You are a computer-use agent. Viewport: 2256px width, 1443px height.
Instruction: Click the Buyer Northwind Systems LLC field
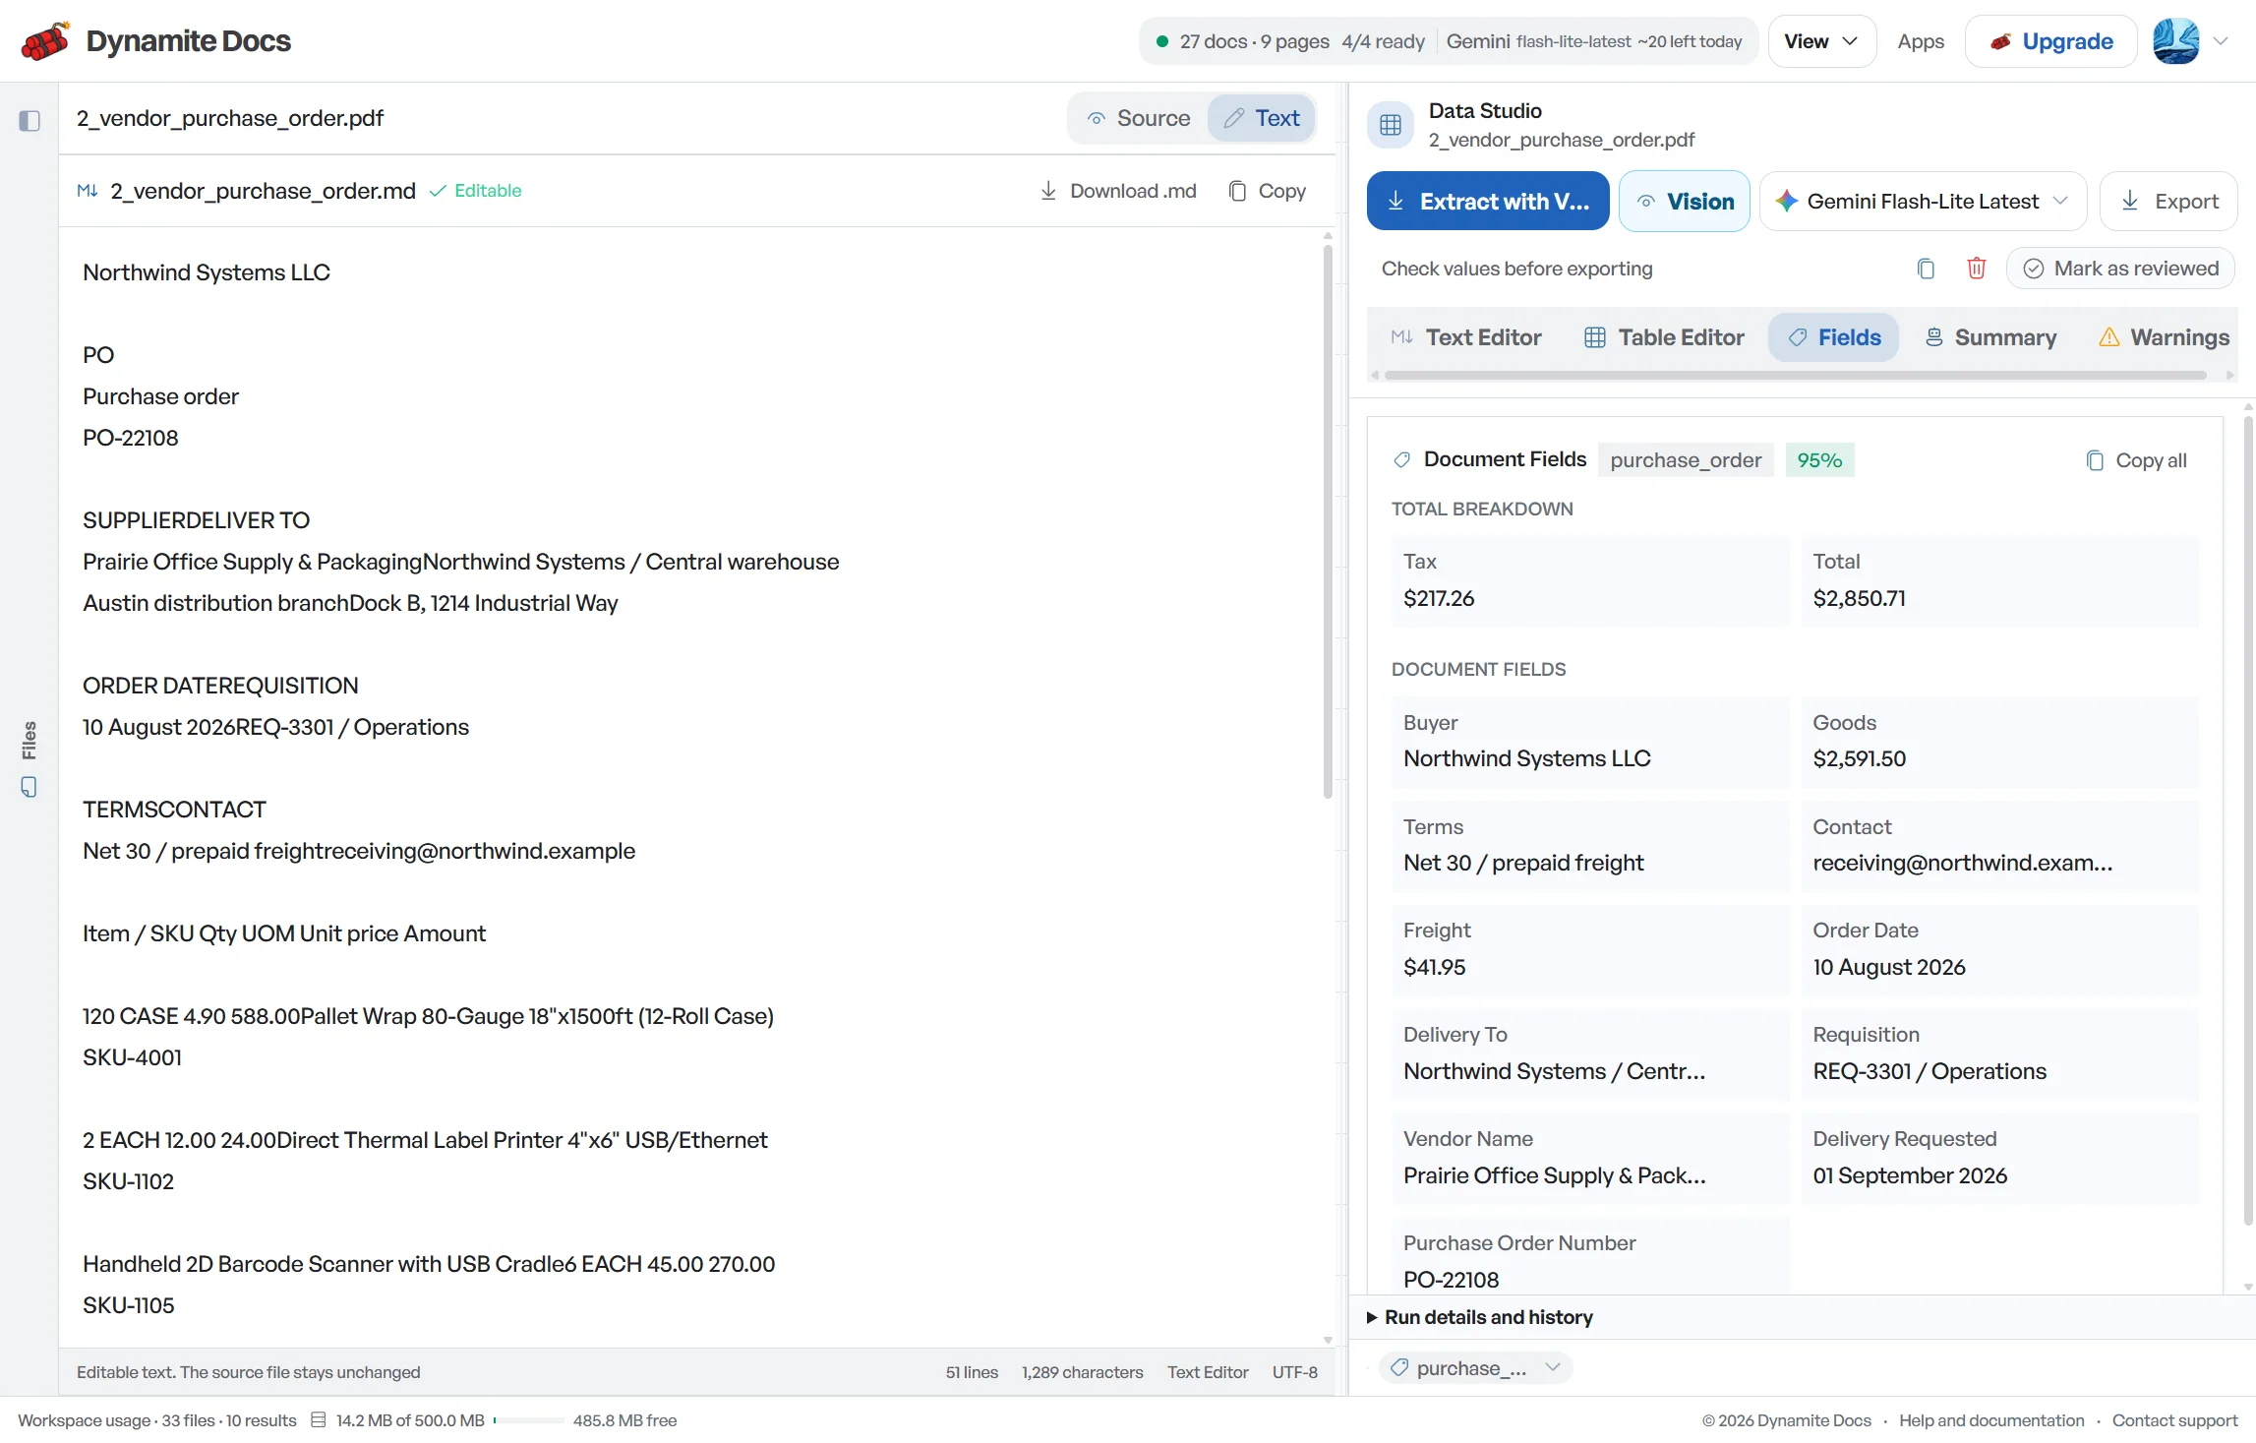coord(1590,742)
